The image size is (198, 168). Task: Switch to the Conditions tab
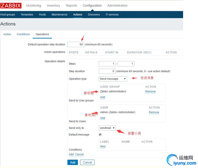click(x=23, y=34)
